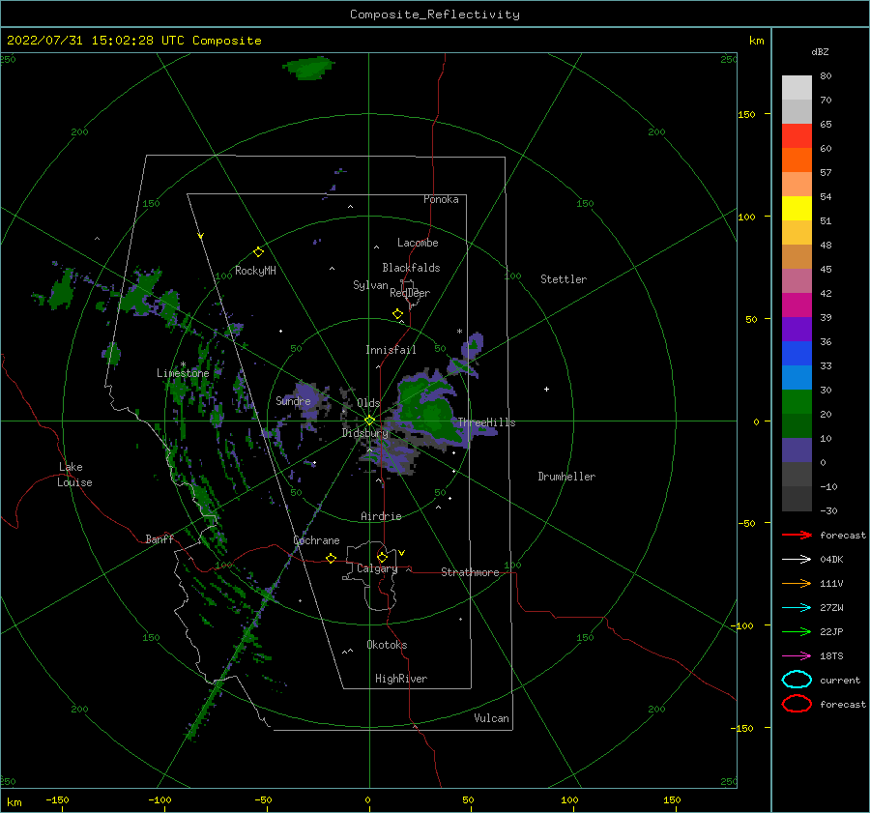Screen dimensions: 870x813
Task: Click the Okotoks label
Action: tap(387, 645)
